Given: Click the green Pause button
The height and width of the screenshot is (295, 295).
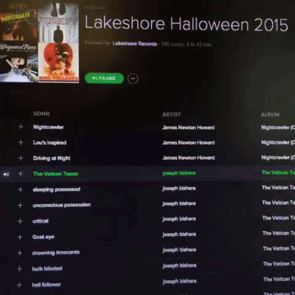Looking at the screenshot, I should (x=104, y=78).
